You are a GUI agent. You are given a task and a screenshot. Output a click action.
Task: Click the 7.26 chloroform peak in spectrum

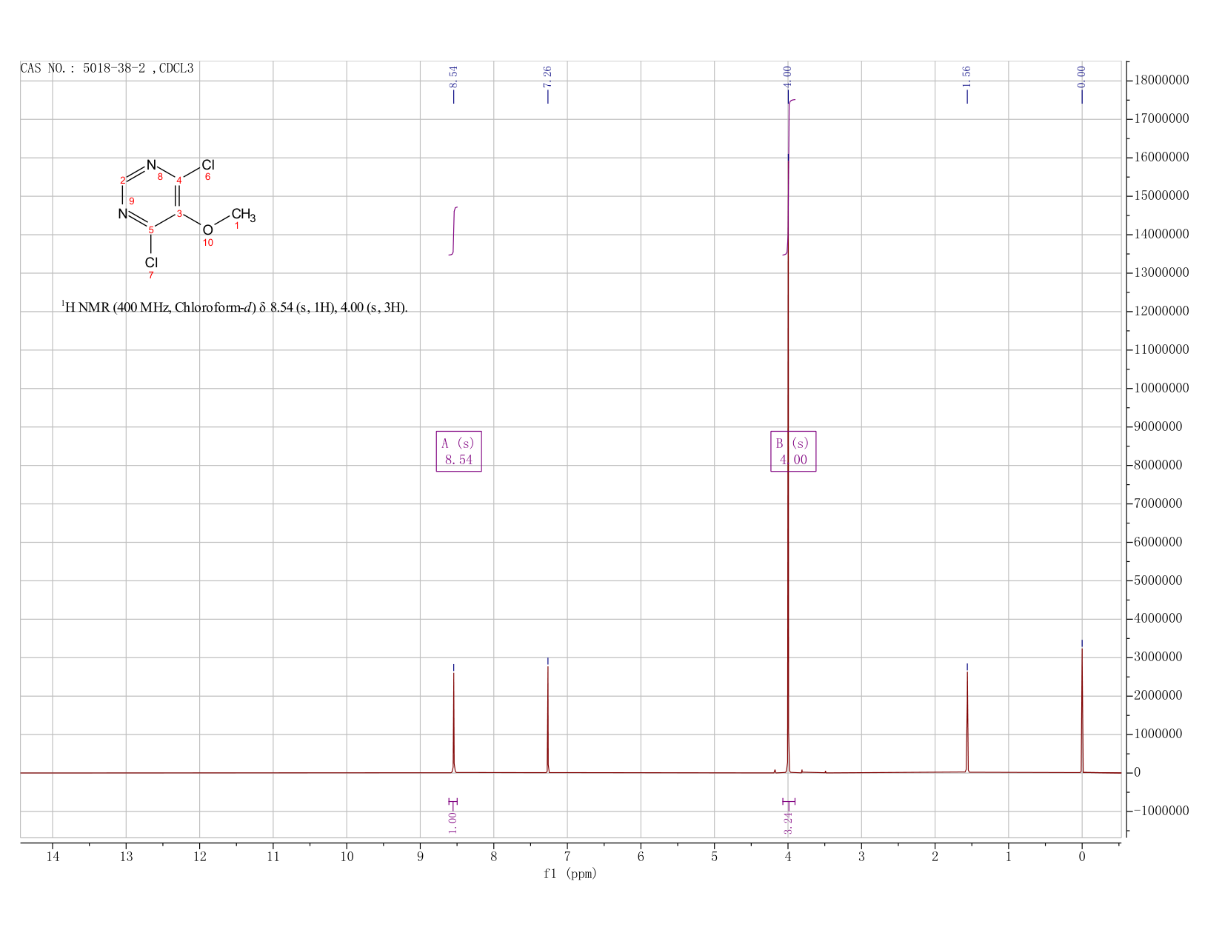pyautogui.click(x=547, y=718)
